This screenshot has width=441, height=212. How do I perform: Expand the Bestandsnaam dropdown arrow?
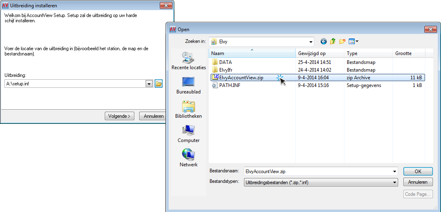point(394,171)
